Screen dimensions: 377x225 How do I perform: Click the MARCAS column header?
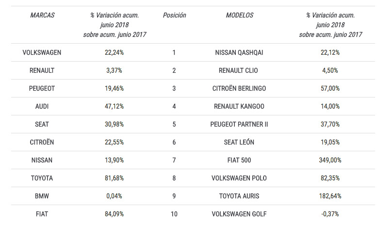42,15
